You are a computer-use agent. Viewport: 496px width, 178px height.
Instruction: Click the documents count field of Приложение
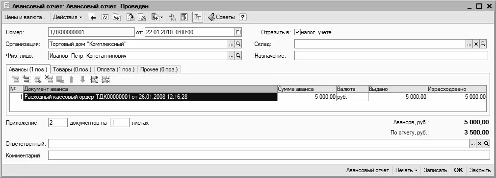(x=58, y=123)
